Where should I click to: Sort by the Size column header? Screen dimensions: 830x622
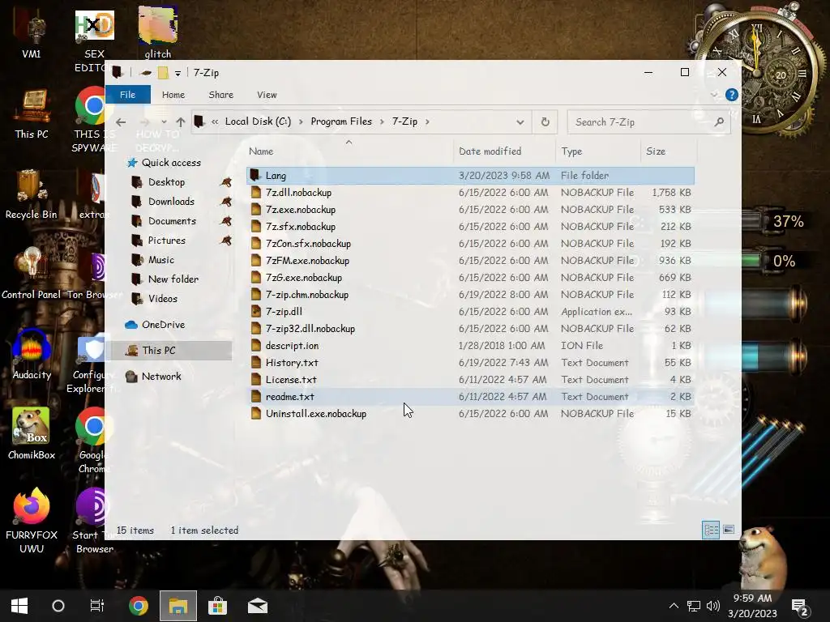tap(669, 151)
